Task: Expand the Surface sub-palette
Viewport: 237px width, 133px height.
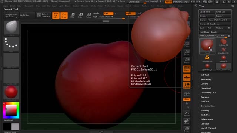Action: (205, 102)
